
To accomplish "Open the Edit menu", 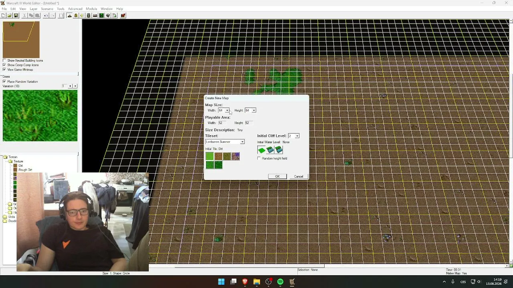I will pos(13,9).
